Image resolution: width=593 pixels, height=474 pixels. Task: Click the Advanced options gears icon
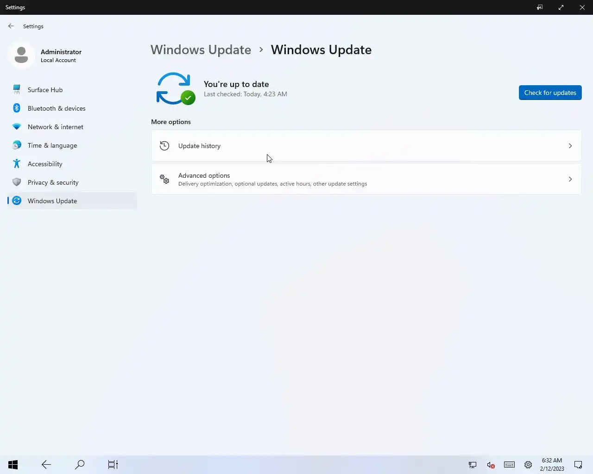[164, 179]
